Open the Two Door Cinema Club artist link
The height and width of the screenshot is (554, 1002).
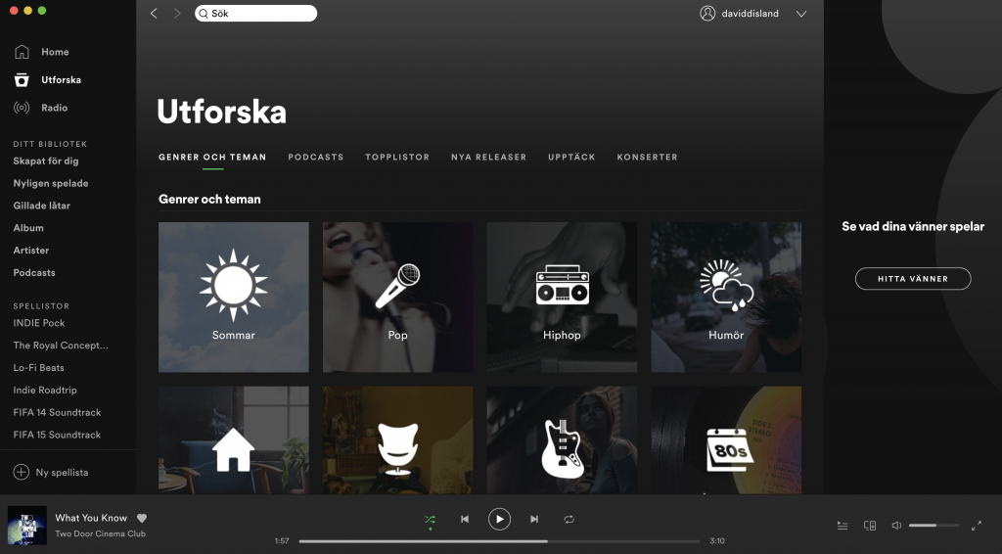[101, 533]
